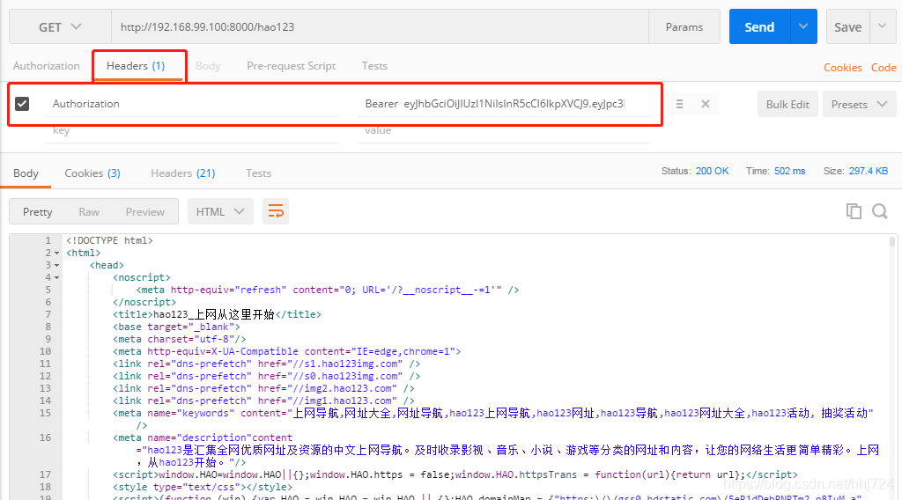Click the header row reorder menu icon
Viewport: 902px width, 500px height.
[x=679, y=104]
